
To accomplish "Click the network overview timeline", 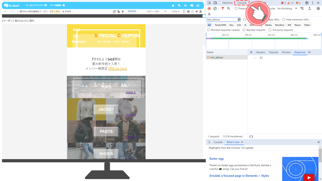I will point(264,41).
